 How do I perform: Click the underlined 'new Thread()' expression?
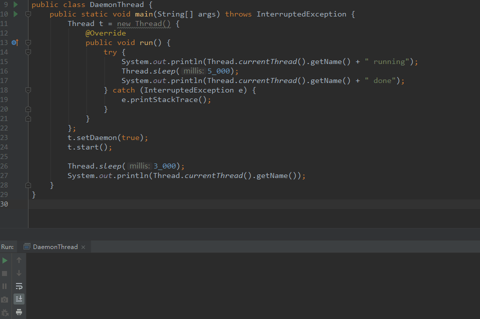point(143,23)
